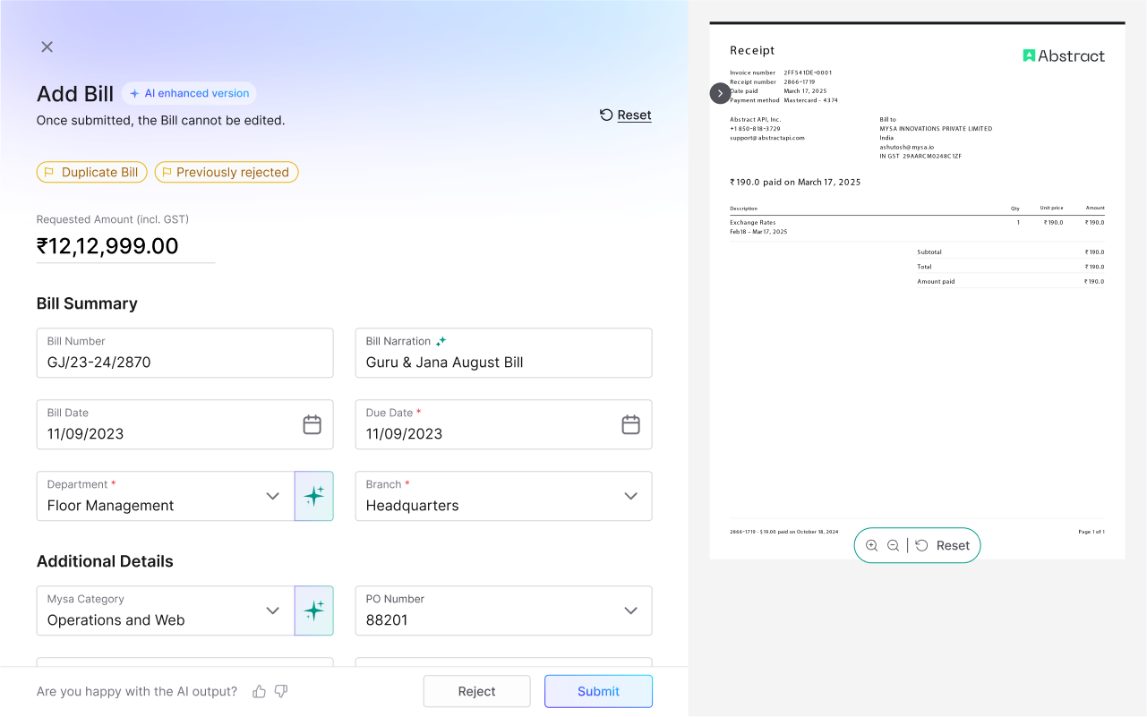Open the calendar picker for Bill Date

click(x=312, y=424)
